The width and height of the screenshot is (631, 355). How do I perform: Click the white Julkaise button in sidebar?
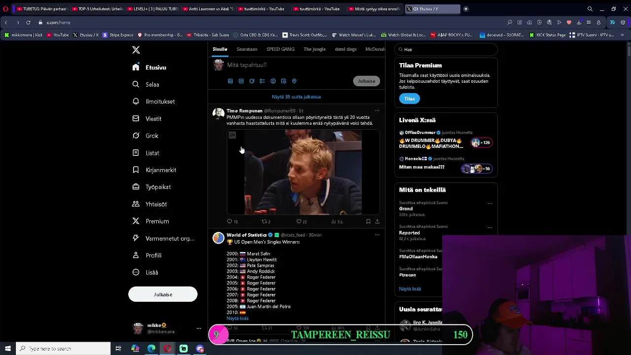tap(163, 294)
